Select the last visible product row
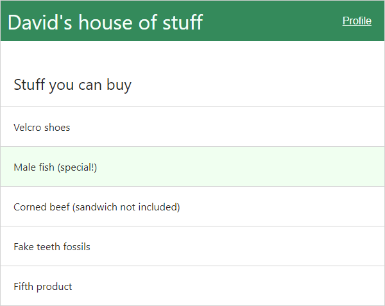The image size is (385, 306). coord(43,286)
